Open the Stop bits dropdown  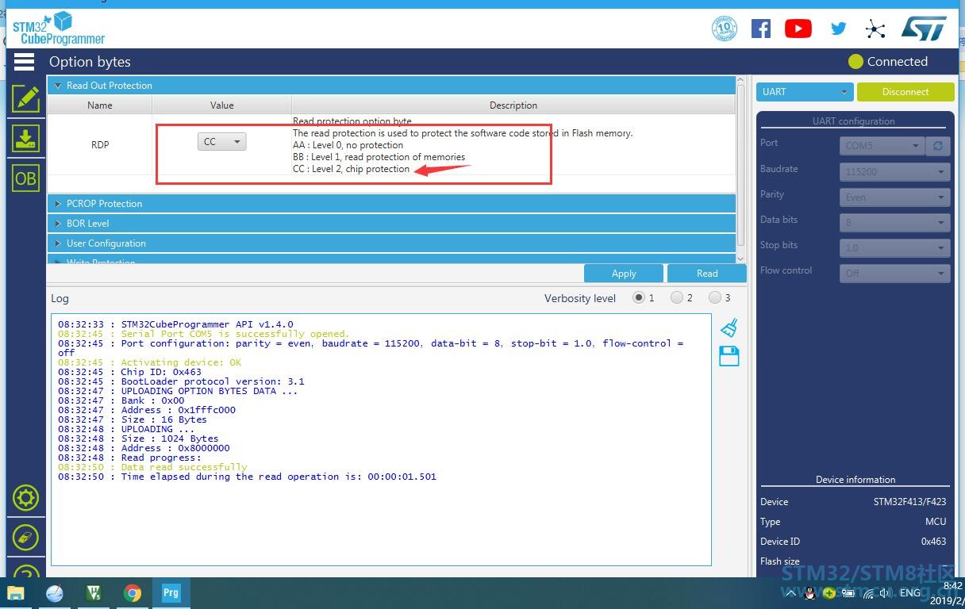[894, 247]
